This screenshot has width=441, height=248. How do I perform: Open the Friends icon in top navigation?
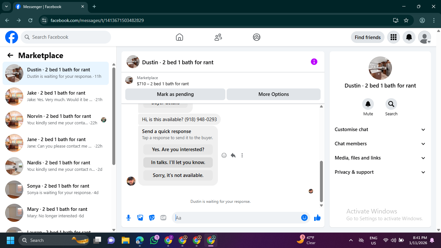pos(218,37)
